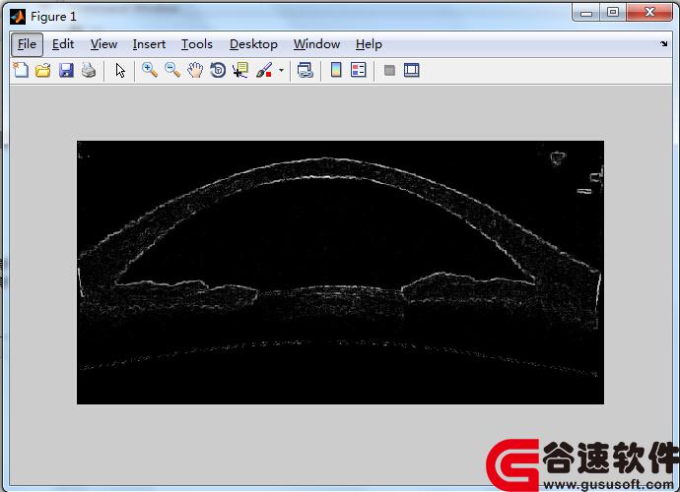
Task: Click the Link Plot icon
Action: tap(306, 70)
